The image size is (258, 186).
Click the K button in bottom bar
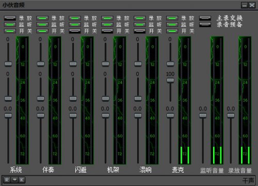[22, 180]
